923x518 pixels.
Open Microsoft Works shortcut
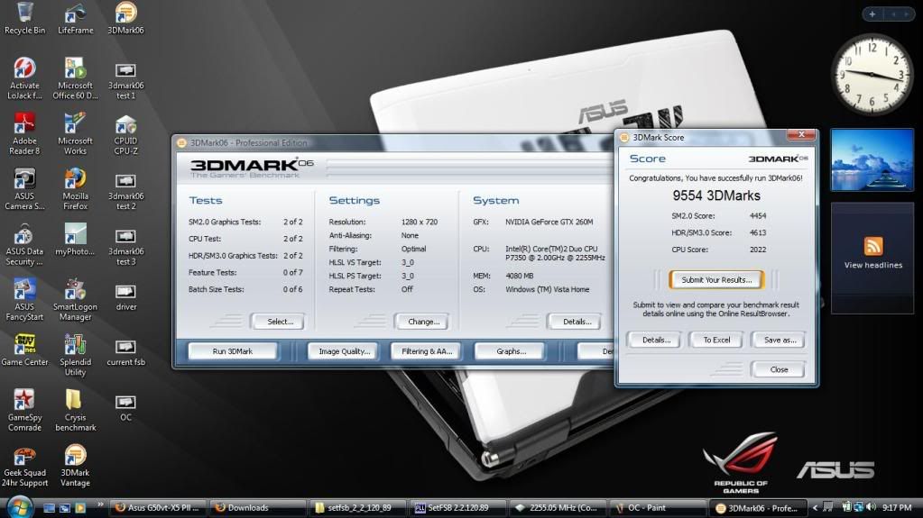tap(76, 134)
